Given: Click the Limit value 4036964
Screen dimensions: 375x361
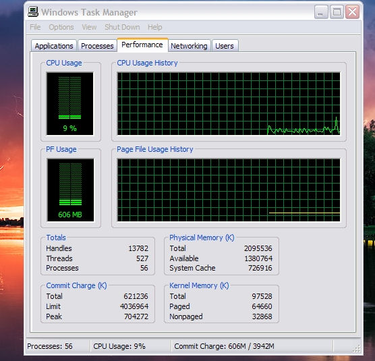Looking at the screenshot, I should tap(134, 306).
